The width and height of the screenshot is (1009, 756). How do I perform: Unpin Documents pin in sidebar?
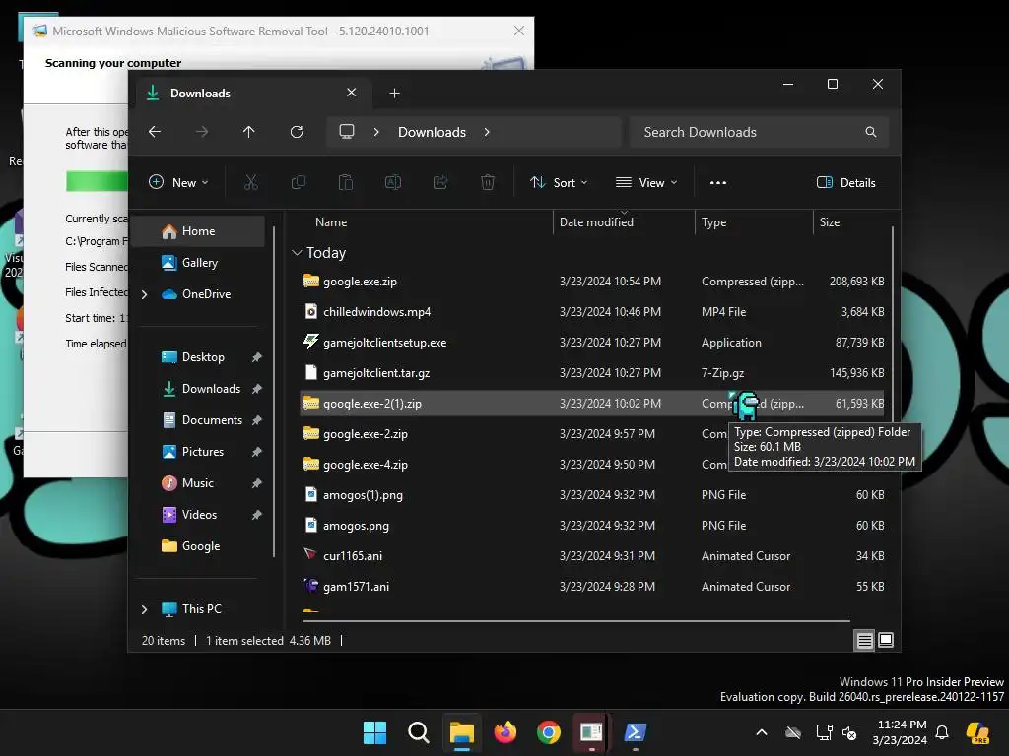[x=257, y=420]
